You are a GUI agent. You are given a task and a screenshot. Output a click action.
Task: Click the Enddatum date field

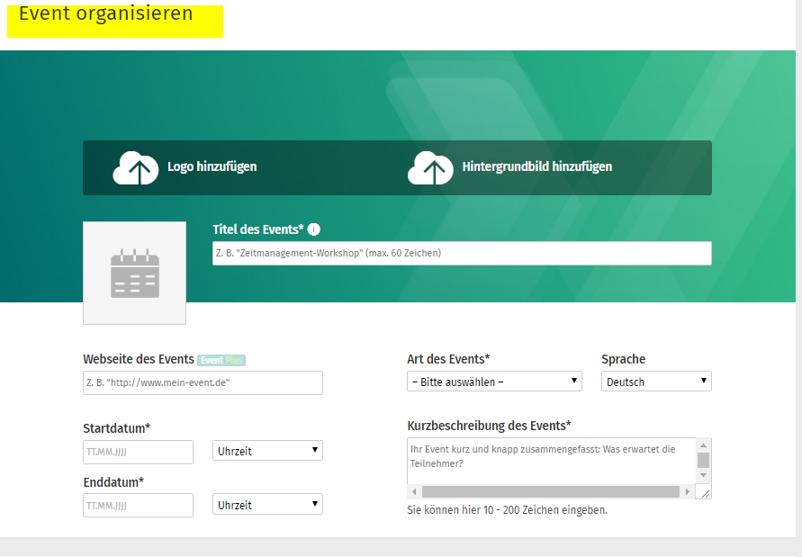pyautogui.click(x=138, y=506)
